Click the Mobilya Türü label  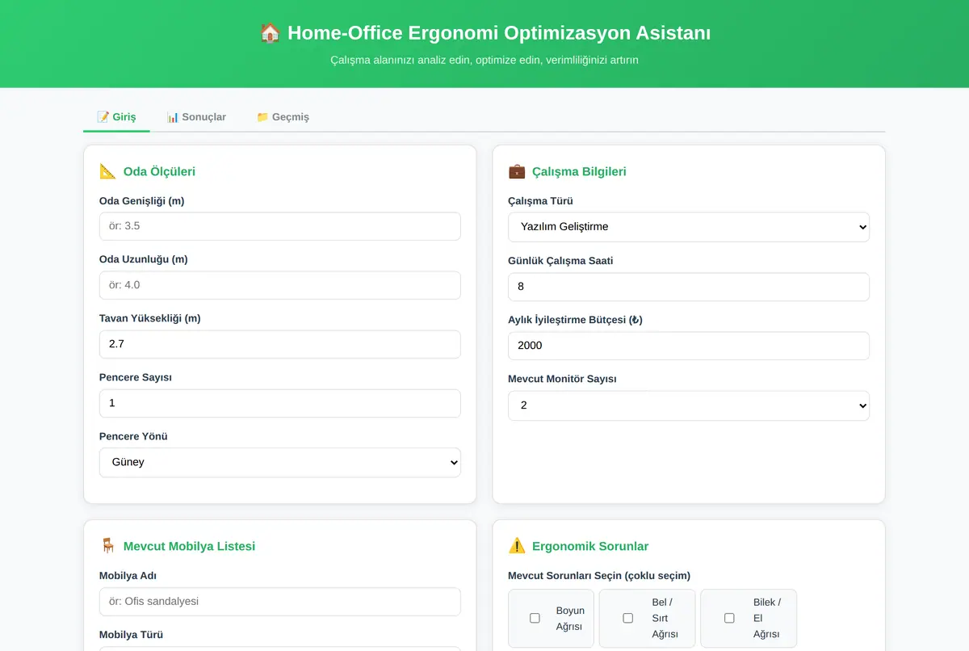pos(132,635)
